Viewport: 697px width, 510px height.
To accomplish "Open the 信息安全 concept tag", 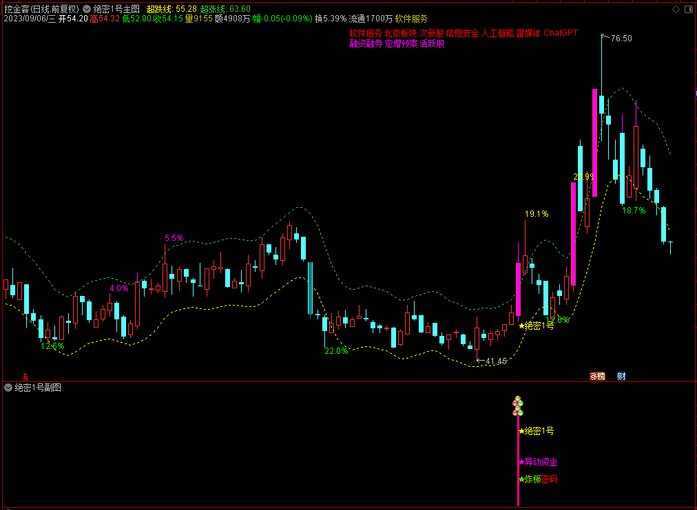I will point(462,33).
